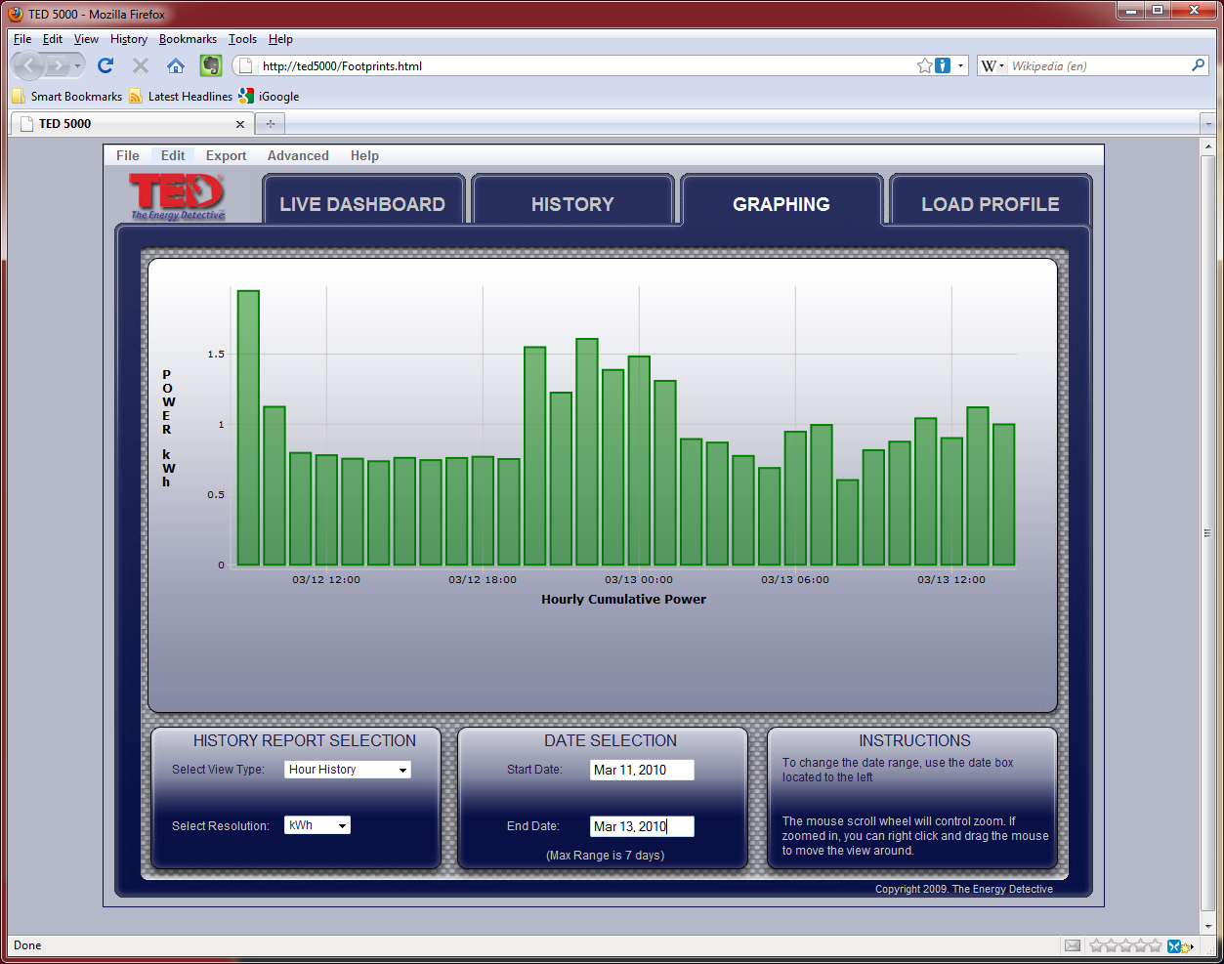This screenshot has width=1224, height=964.
Task: Open the dropdown beside the blue info icon
Action: tap(960, 65)
